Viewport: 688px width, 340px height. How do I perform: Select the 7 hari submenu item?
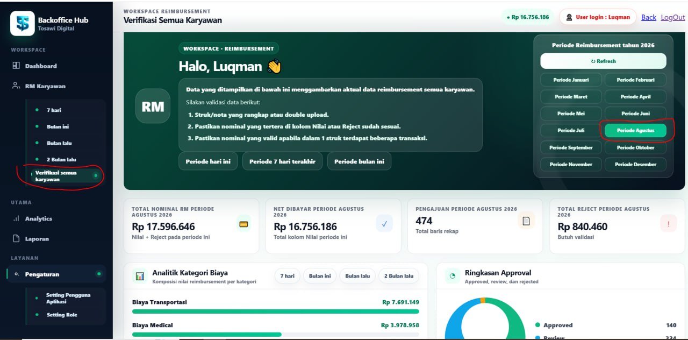pyautogui.click(x=54, y=110)
